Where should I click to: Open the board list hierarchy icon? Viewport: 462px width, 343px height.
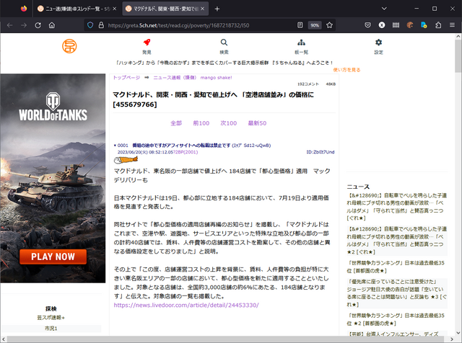301,43
